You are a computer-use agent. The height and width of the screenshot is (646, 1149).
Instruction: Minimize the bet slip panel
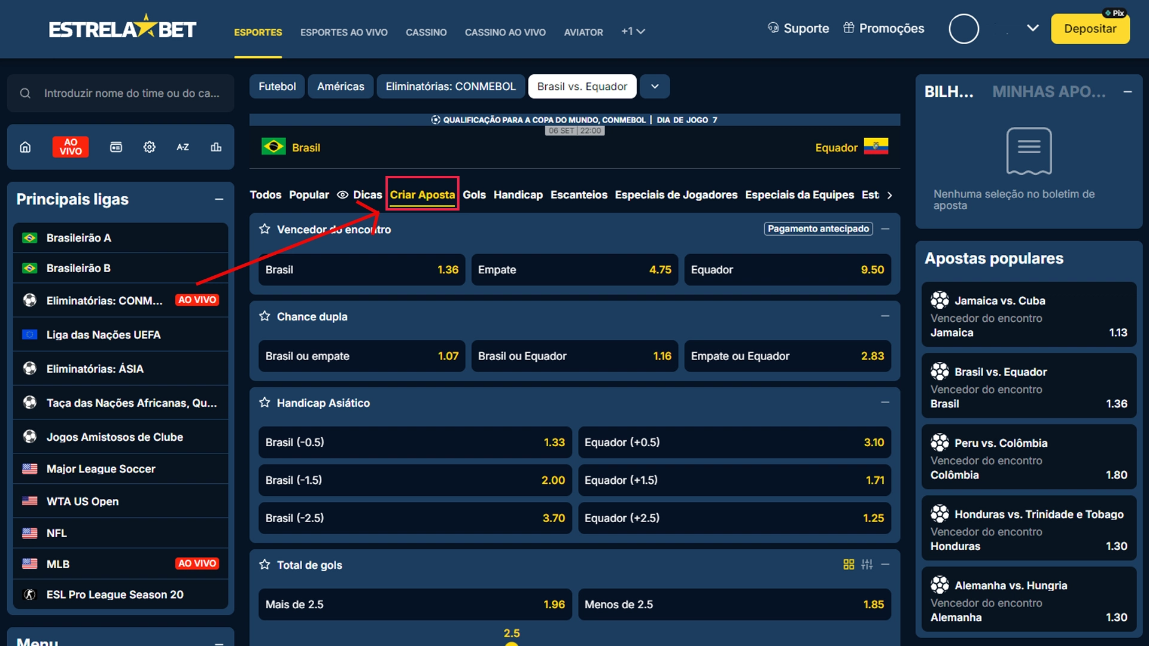[1127, 92]
